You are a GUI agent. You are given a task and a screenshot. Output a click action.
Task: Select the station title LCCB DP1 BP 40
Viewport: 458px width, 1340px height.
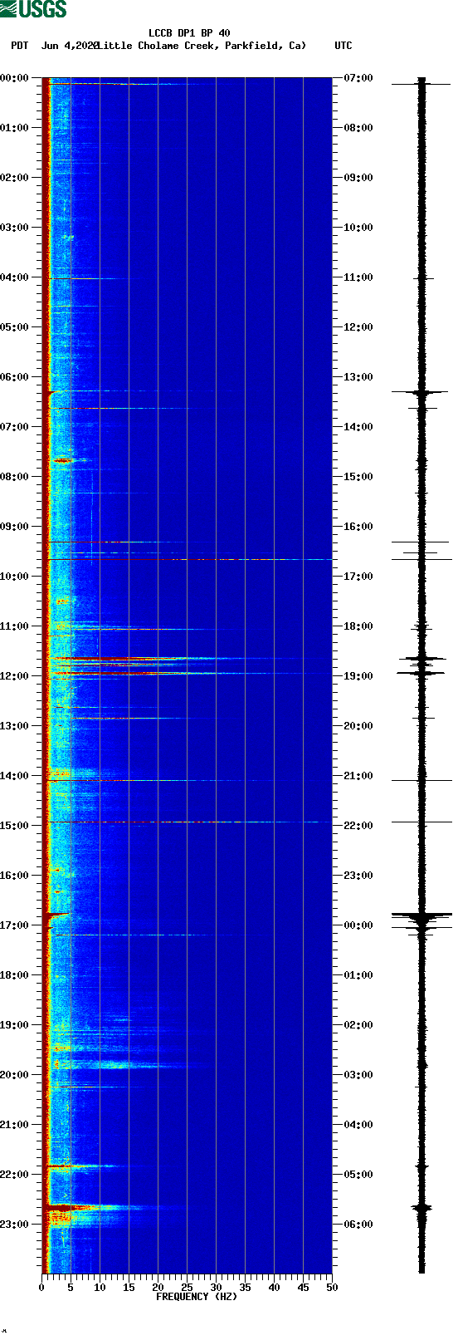tap(189, 34)
